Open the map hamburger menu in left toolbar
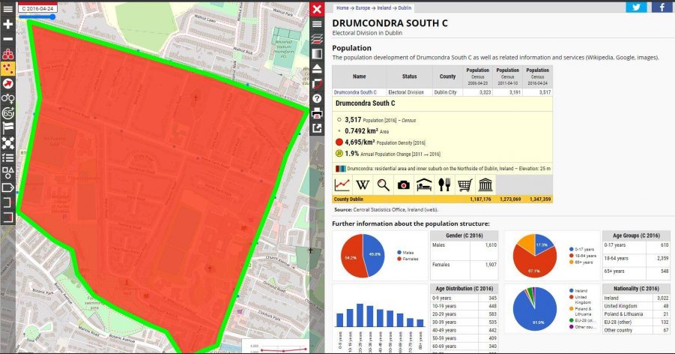 (x=7, y=9)
